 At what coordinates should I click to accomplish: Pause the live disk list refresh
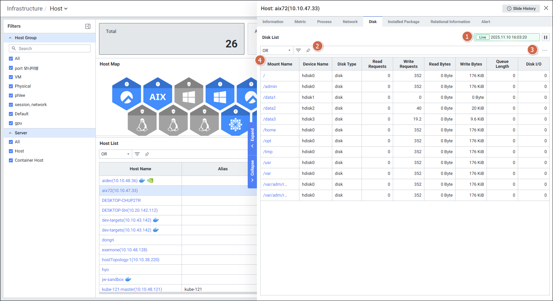click(x=545, y=37)
